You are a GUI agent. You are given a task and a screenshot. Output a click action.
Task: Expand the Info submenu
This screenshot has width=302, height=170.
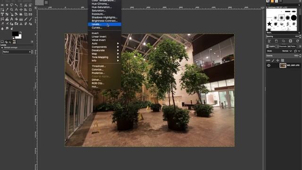click(x=105, y=60)
